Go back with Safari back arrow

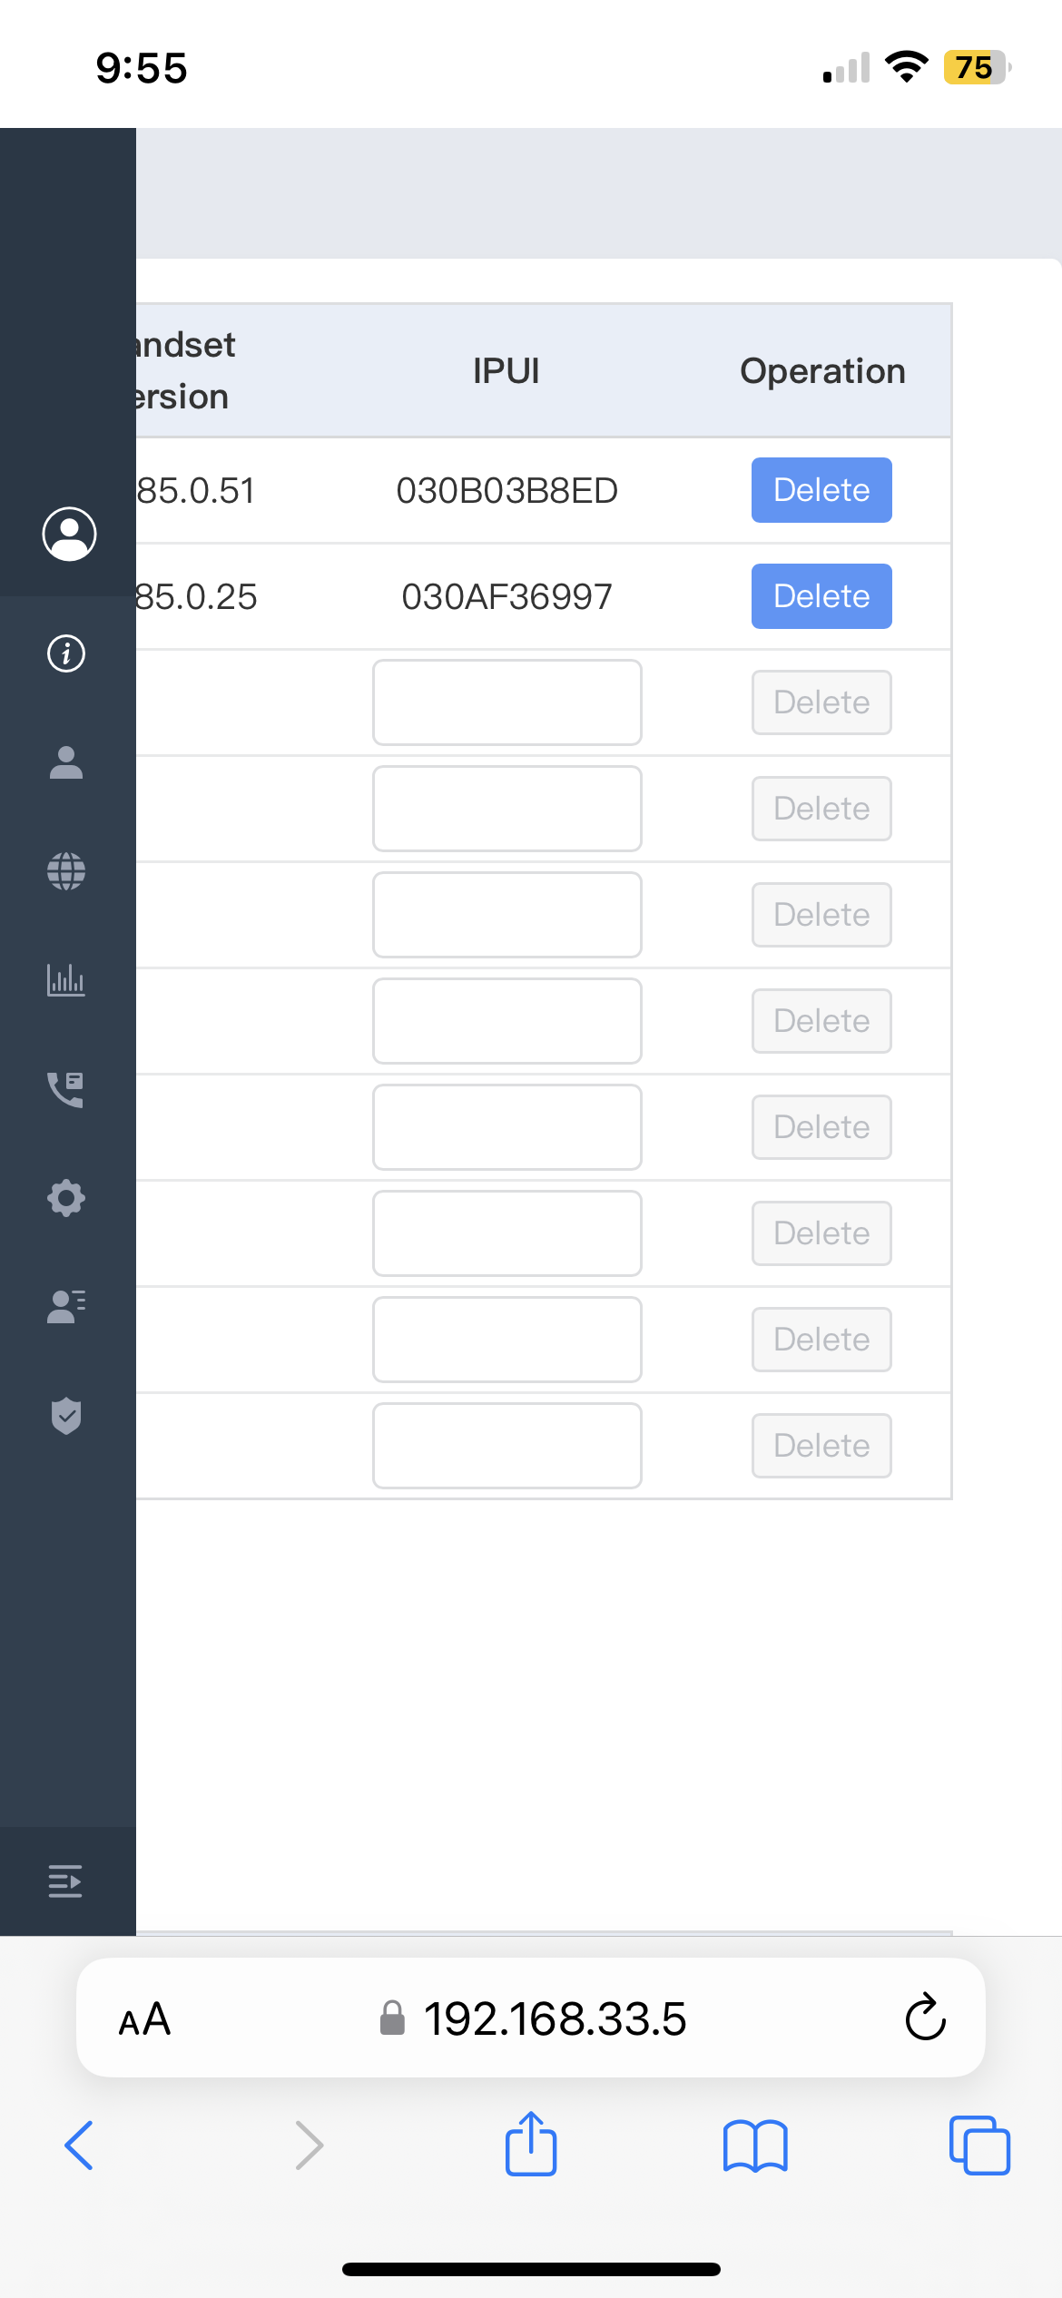coord(80,2146)
